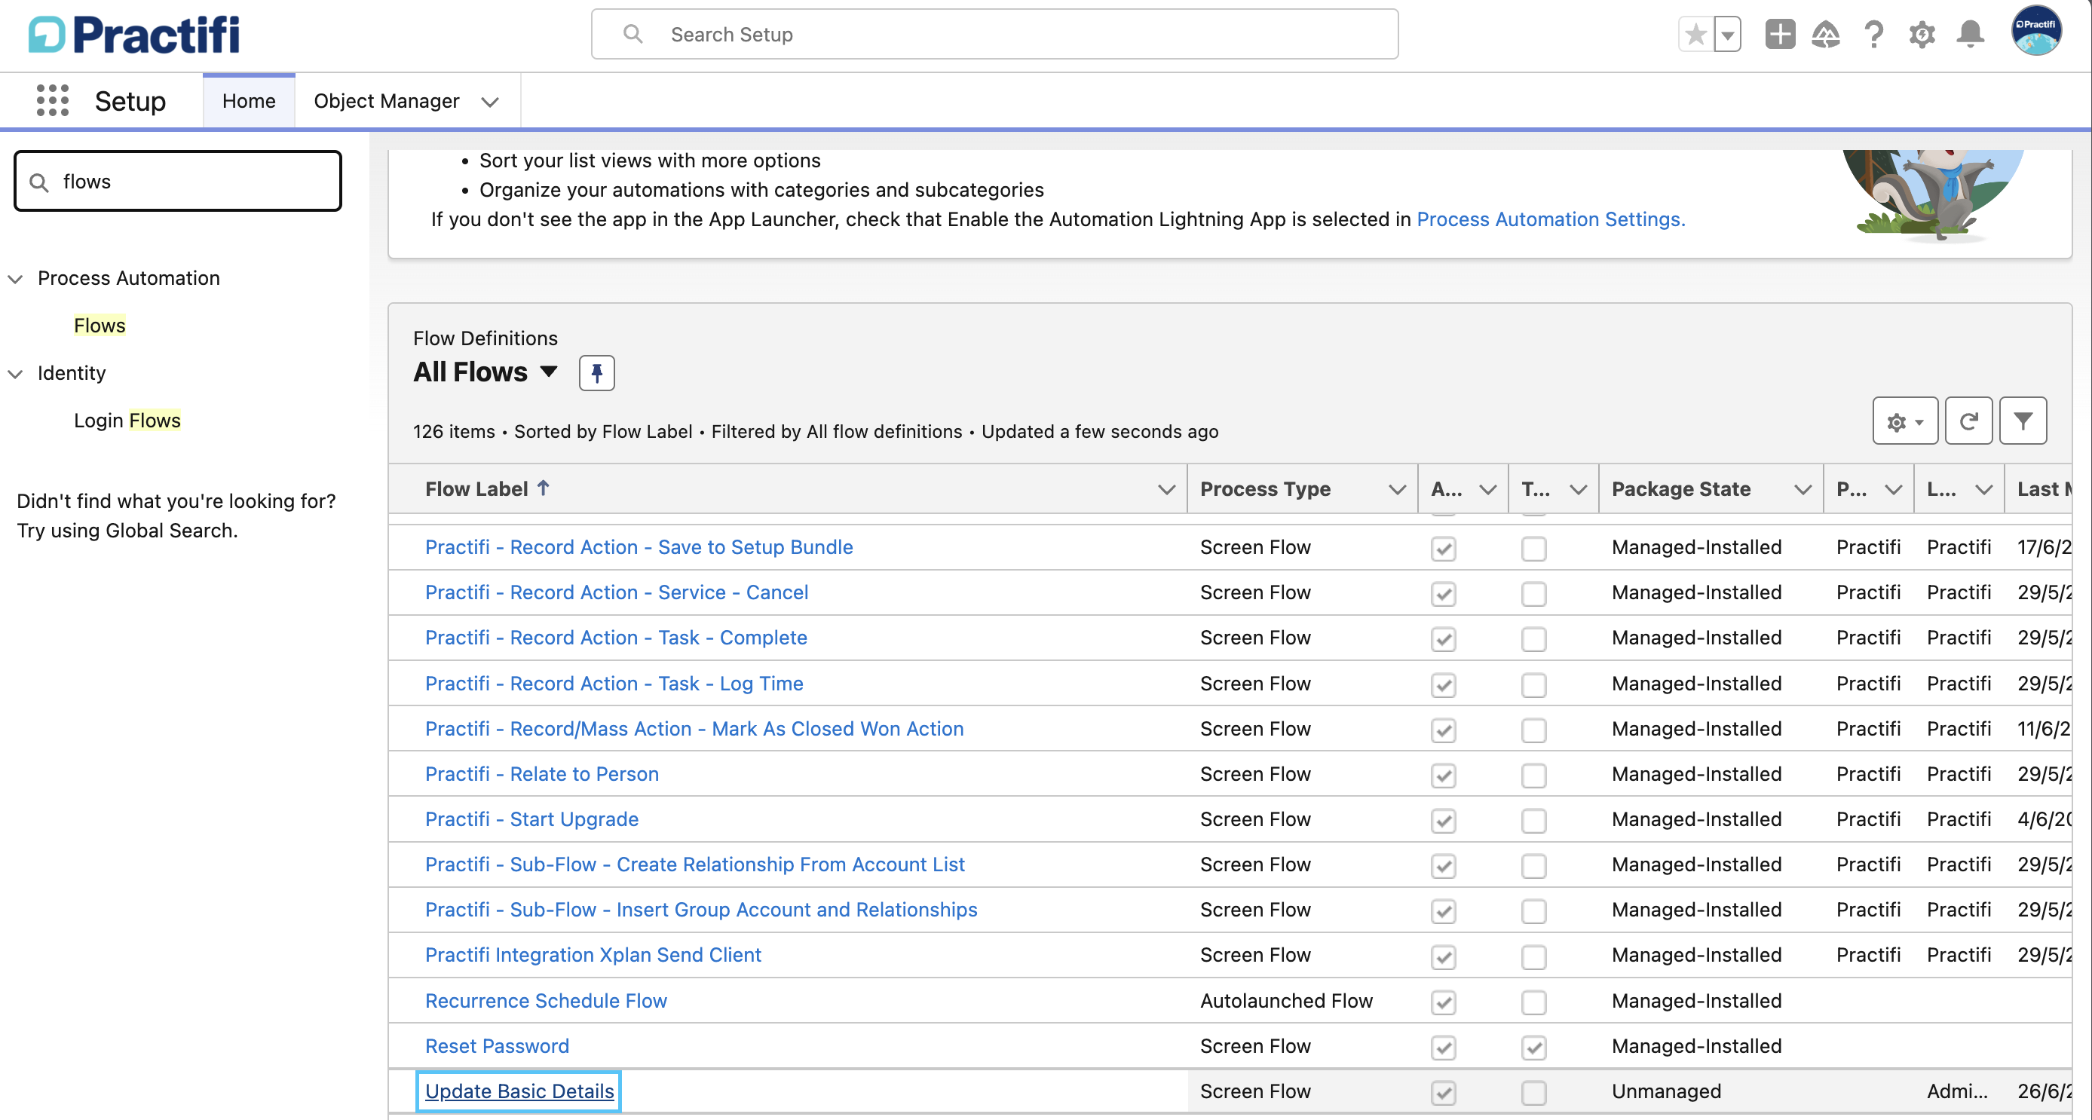Open the Object Manager tab

coord(386,101)
